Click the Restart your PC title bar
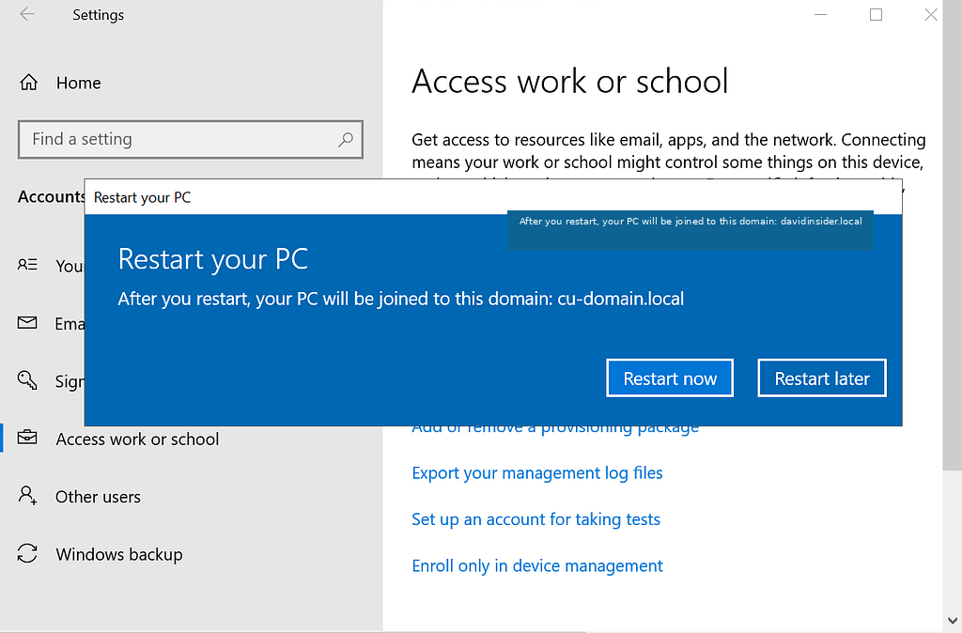Screen dimensions: 962x633 (493, 197)
